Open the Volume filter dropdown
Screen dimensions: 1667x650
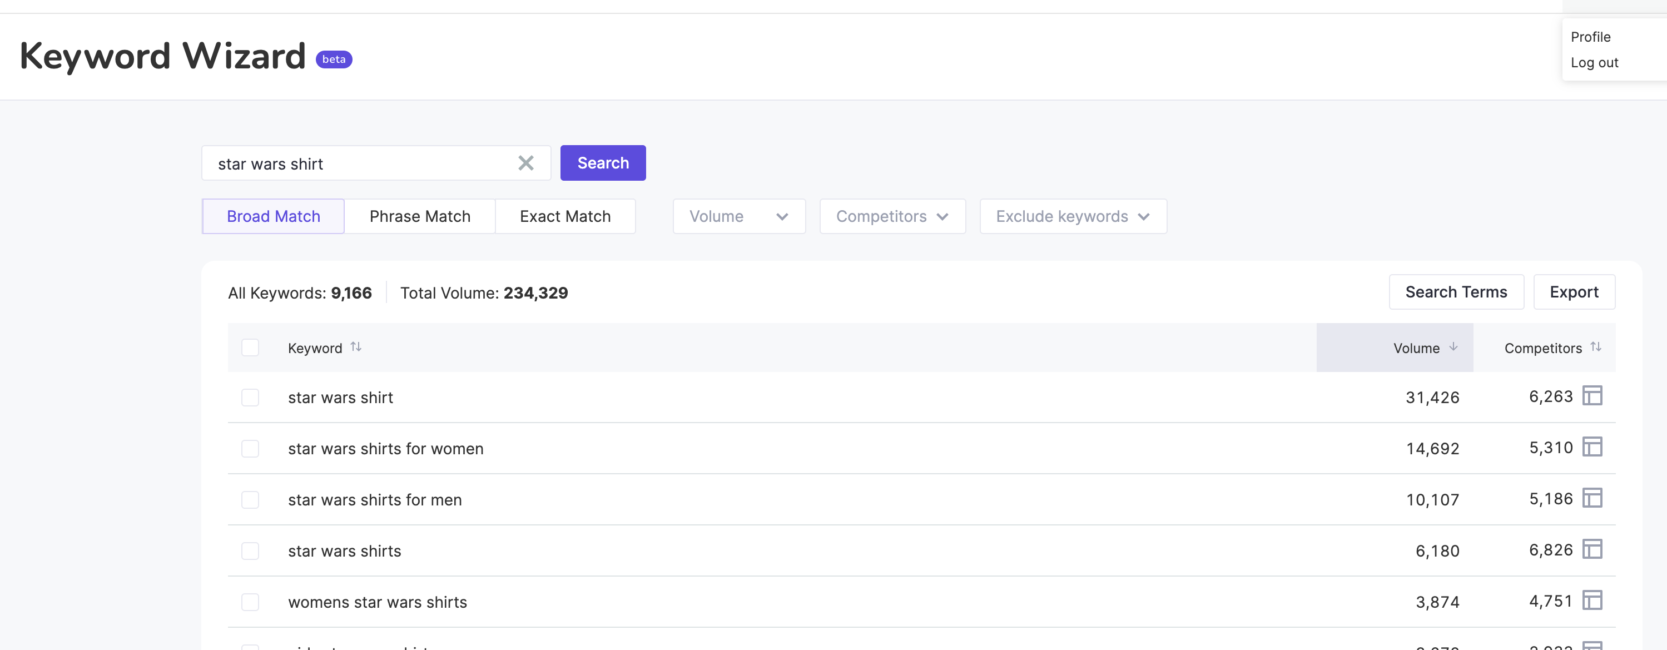click(x=738, y=216)
